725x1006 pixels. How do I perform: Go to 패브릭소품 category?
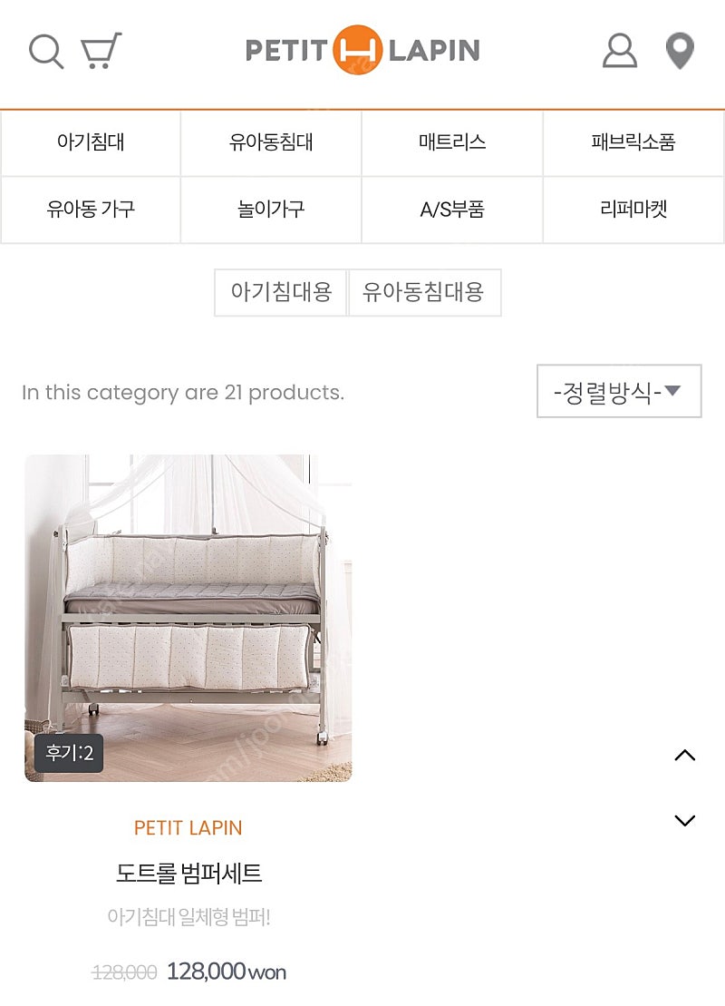tap(633, 142)
